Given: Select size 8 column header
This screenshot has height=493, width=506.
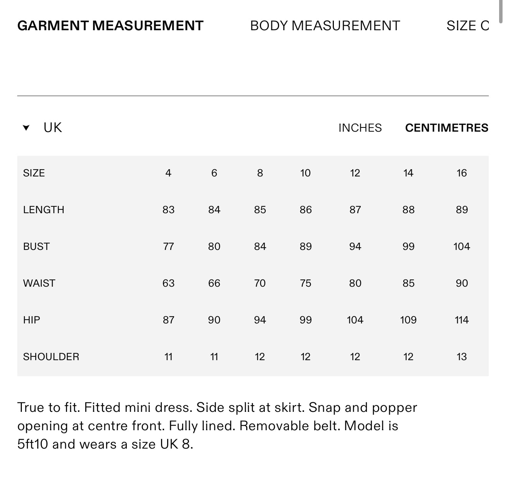Looking at the screenshot, I should pos(260,173).
